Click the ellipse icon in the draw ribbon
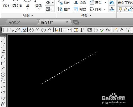Image resolution: width=133 pixels, height=107 pixels. (x=48, y=2)
